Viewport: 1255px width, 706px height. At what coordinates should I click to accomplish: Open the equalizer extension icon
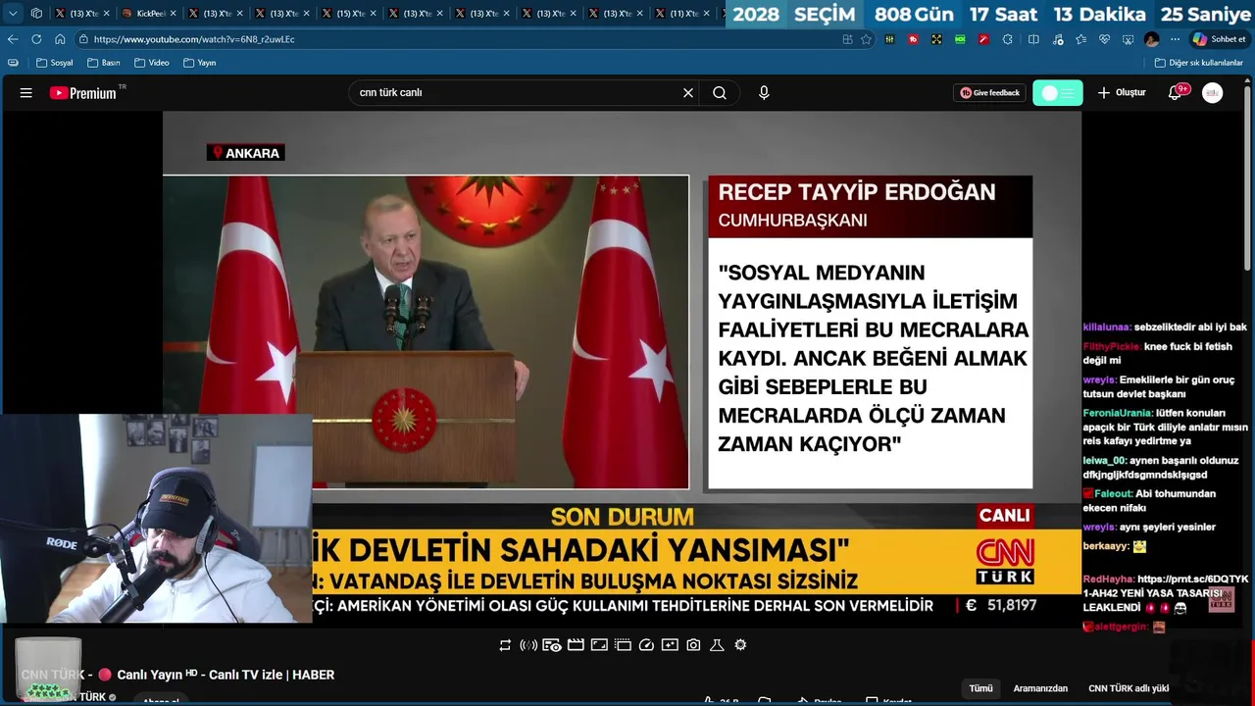coord(890,39)
